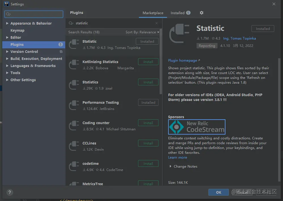Click Installed button on Statistic result row

[x=147, y=41]
